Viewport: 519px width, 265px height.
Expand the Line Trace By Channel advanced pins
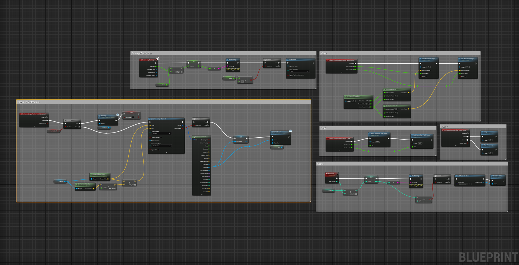coord(167,152)
